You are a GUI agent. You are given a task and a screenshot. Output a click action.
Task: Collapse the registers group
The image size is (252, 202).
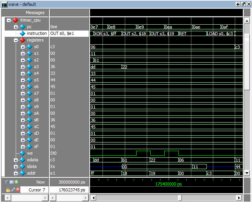coord(16,40)
